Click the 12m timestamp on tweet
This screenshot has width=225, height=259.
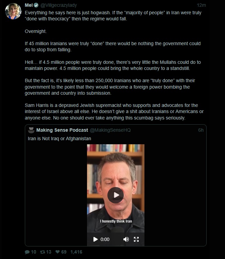point(201,5)
